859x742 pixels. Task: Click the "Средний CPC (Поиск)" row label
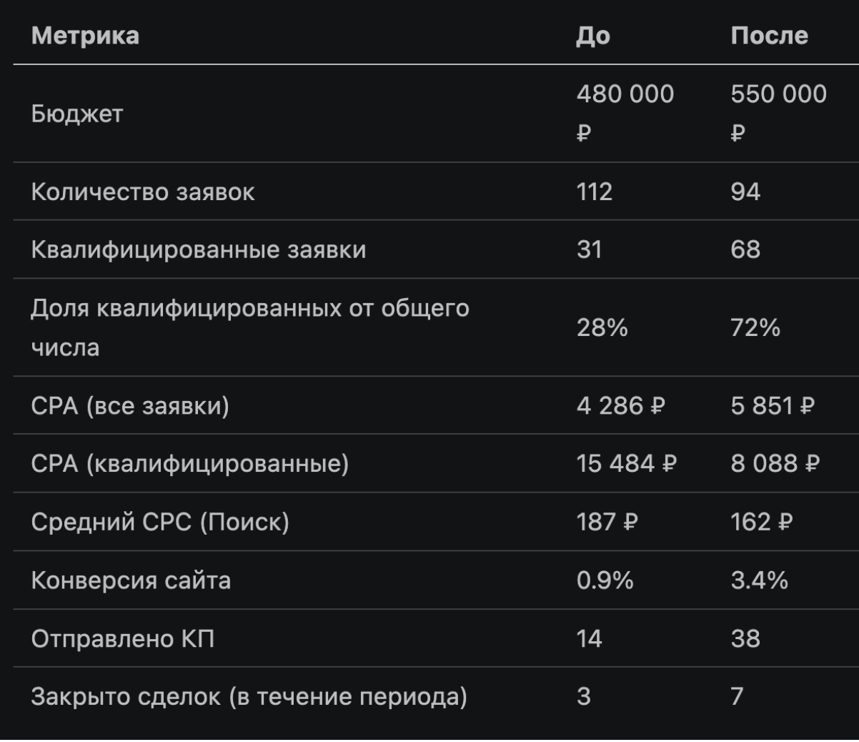pyautogui.click(x=160, y=522)
